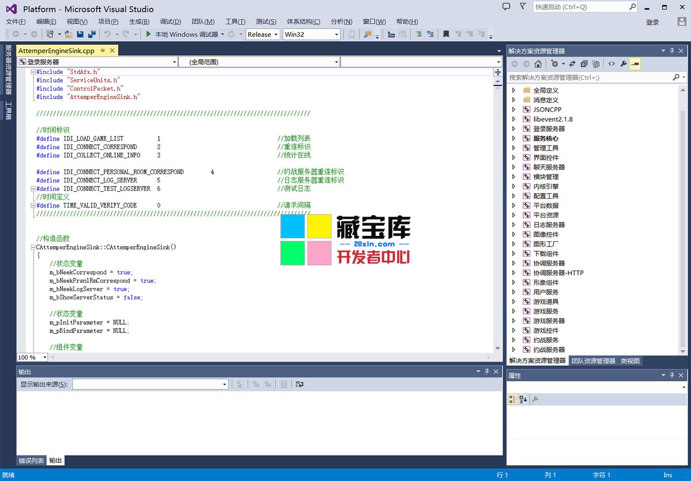Open the 调试(D) menu
This screenshot has height=481, width=691.
pos(170,22)
